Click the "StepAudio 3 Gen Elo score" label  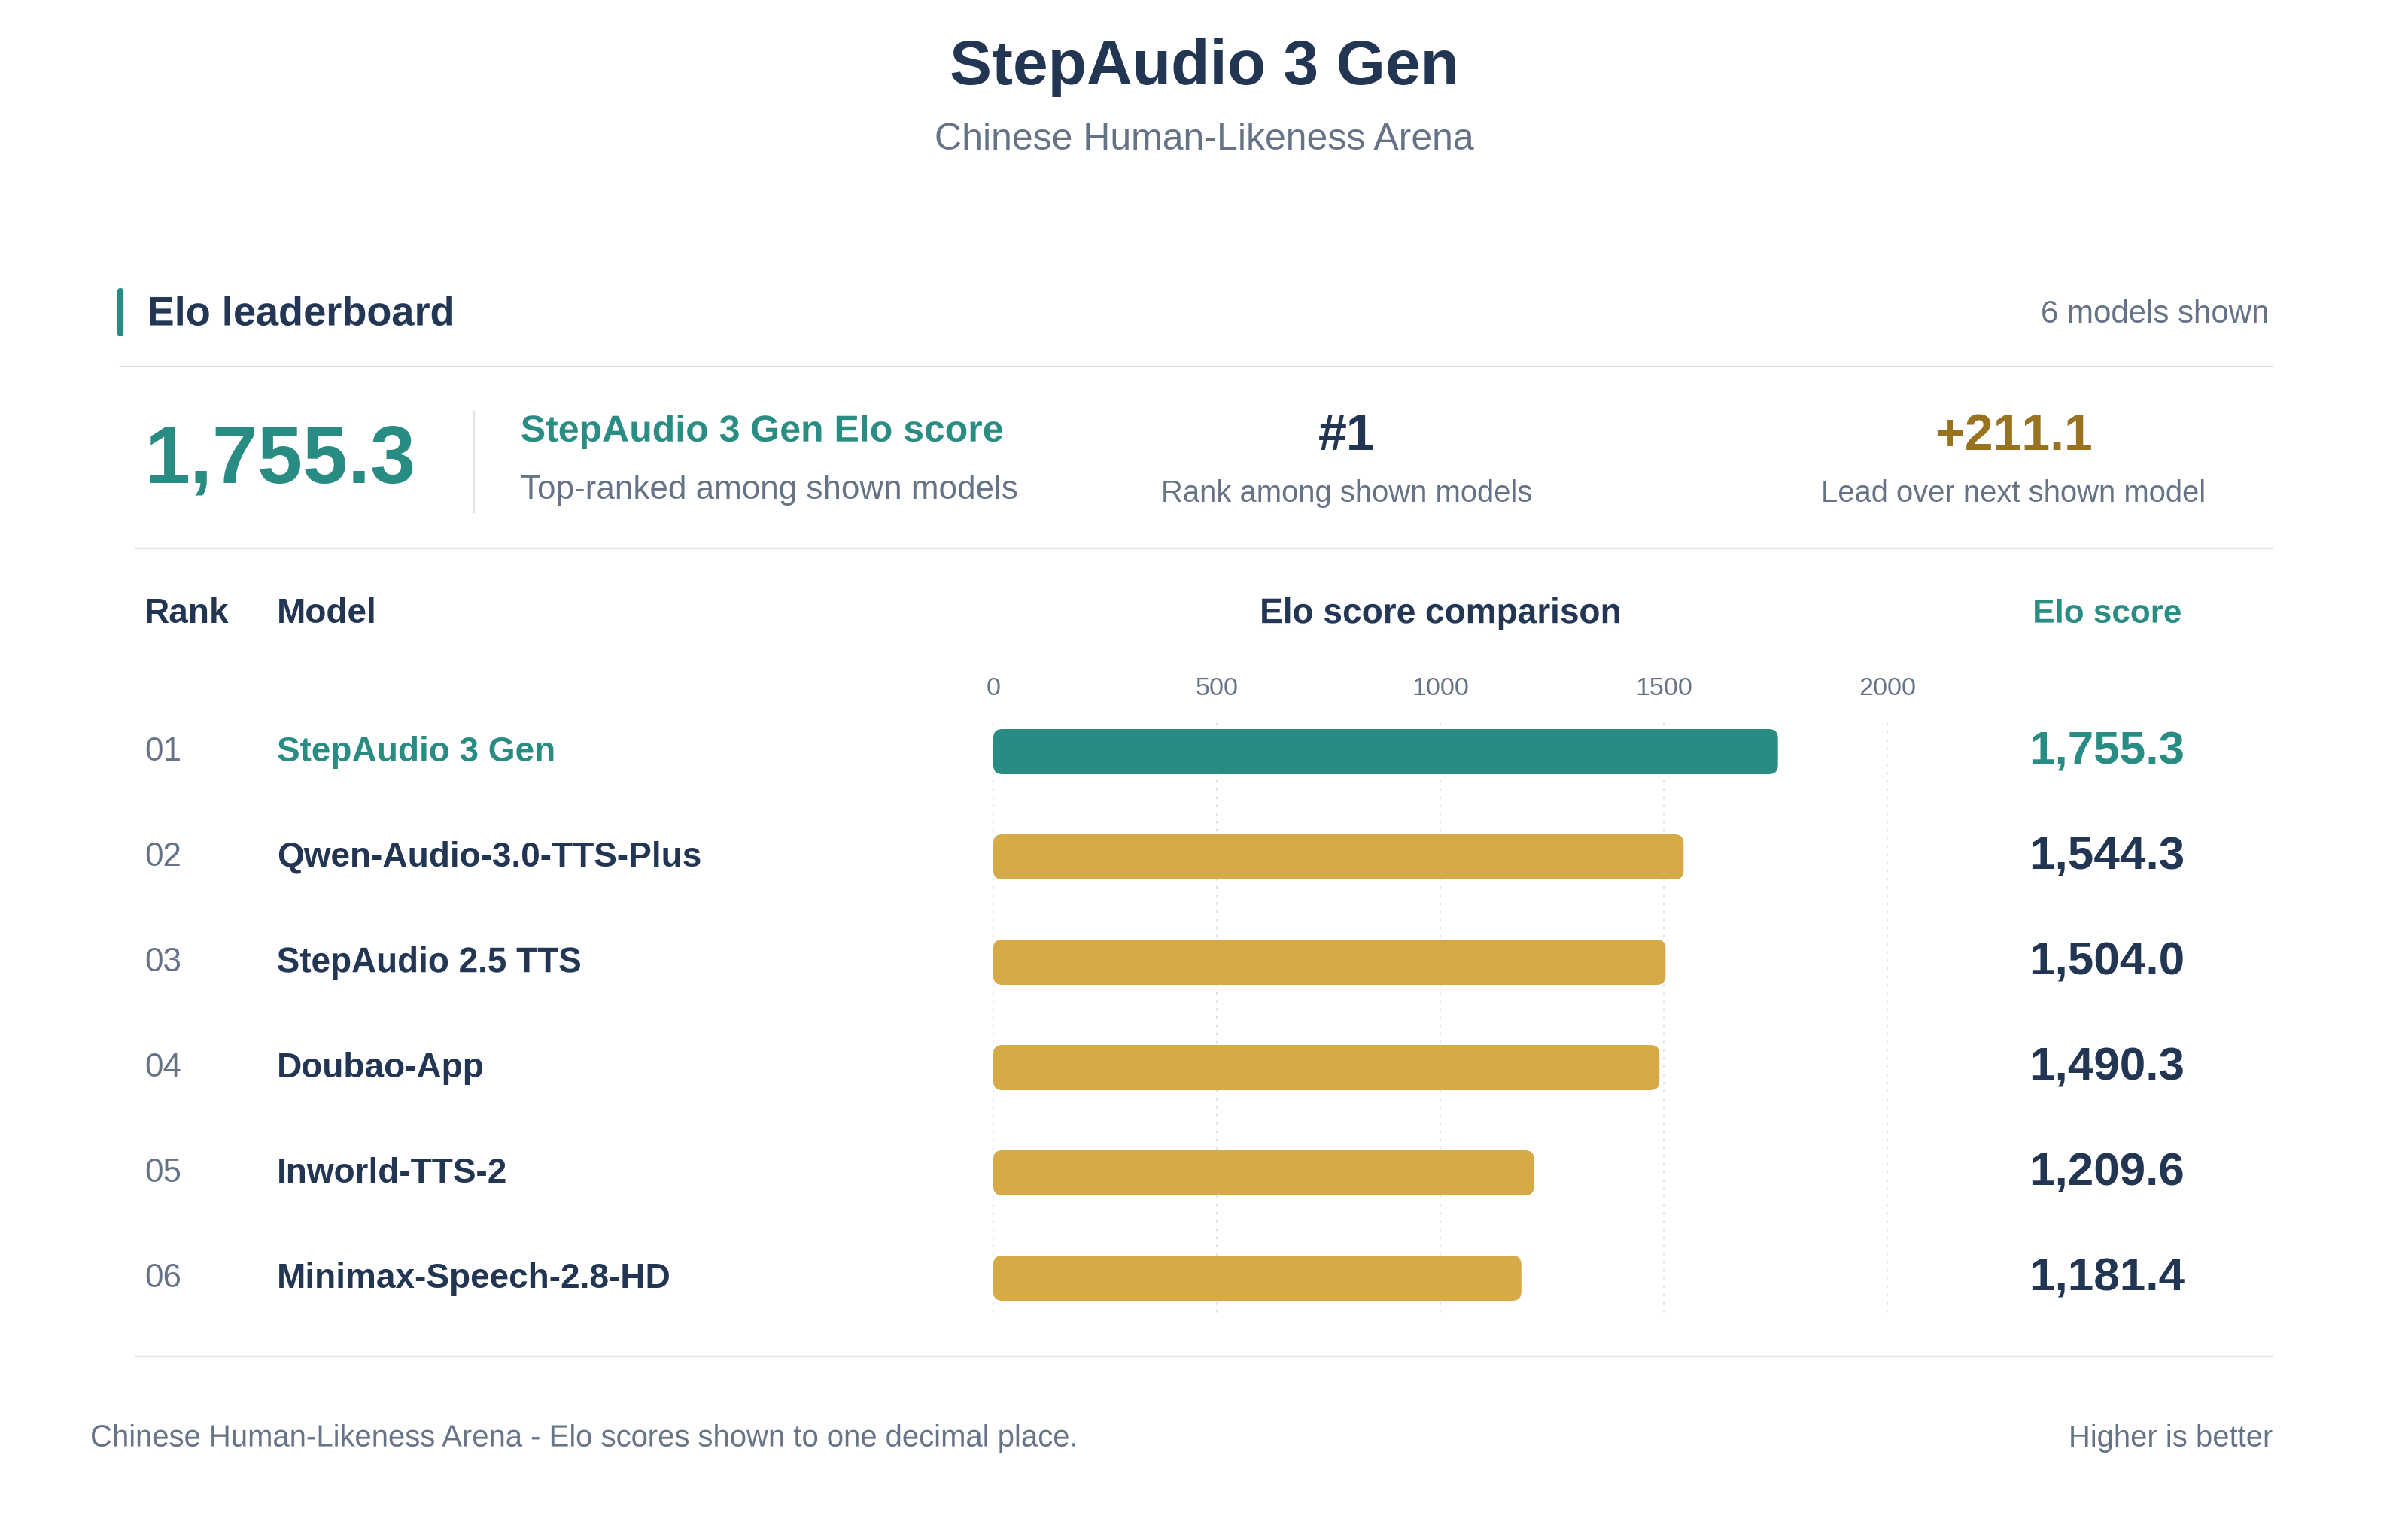762,429
